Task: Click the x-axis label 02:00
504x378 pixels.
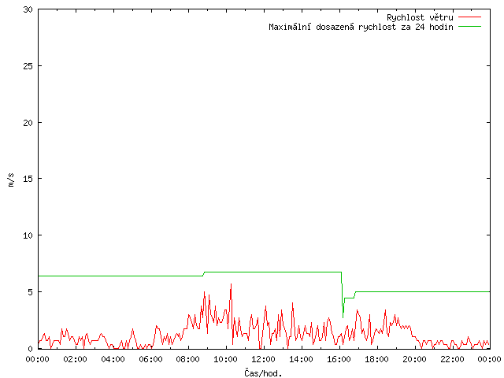Action: tap(76, 359)
